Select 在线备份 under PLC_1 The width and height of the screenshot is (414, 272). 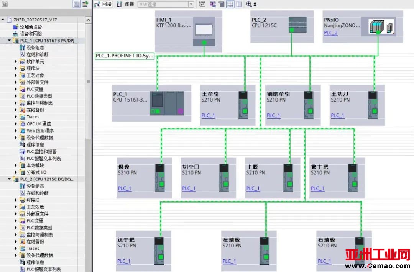pos(35,110)
